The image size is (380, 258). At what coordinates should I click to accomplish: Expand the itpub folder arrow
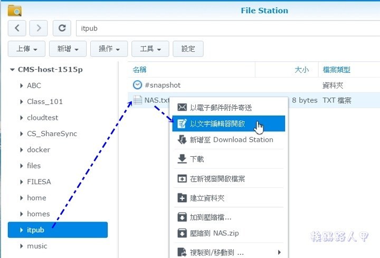[22, 230]
